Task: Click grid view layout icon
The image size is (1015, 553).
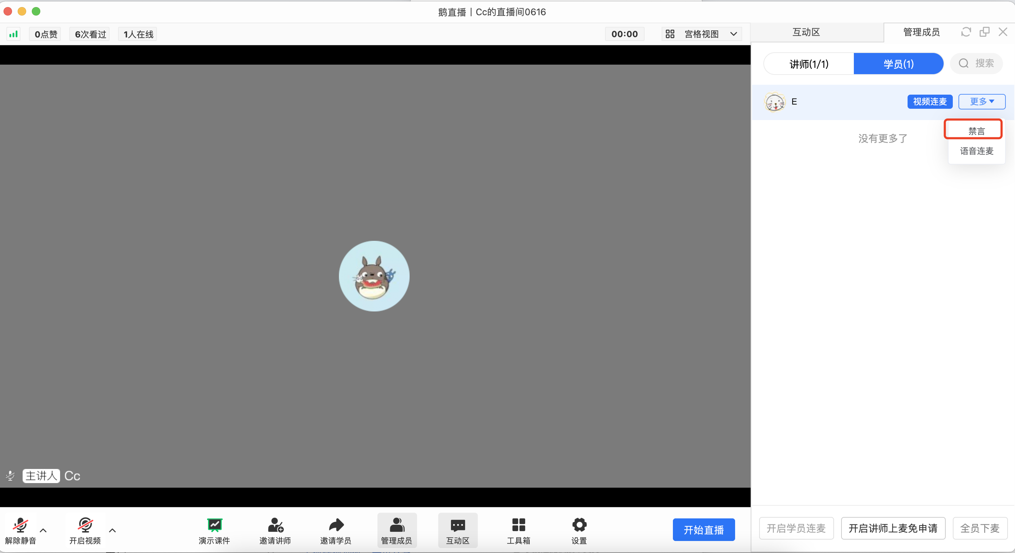Action: tap(670, 34)
